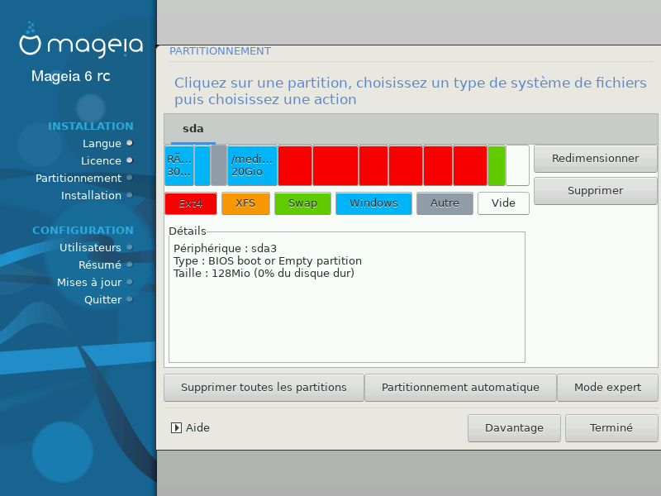Click the Installation step under INSTALLATION heading
The image size is (661, 496).
[91, 195]
